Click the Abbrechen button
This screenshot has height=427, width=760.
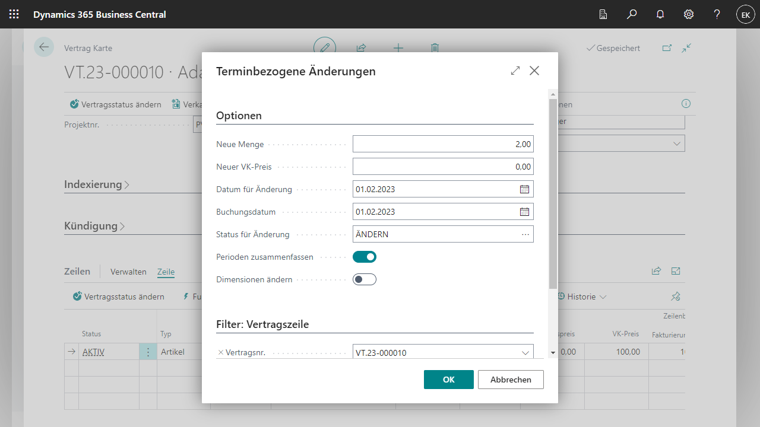[x=511, y=380]
